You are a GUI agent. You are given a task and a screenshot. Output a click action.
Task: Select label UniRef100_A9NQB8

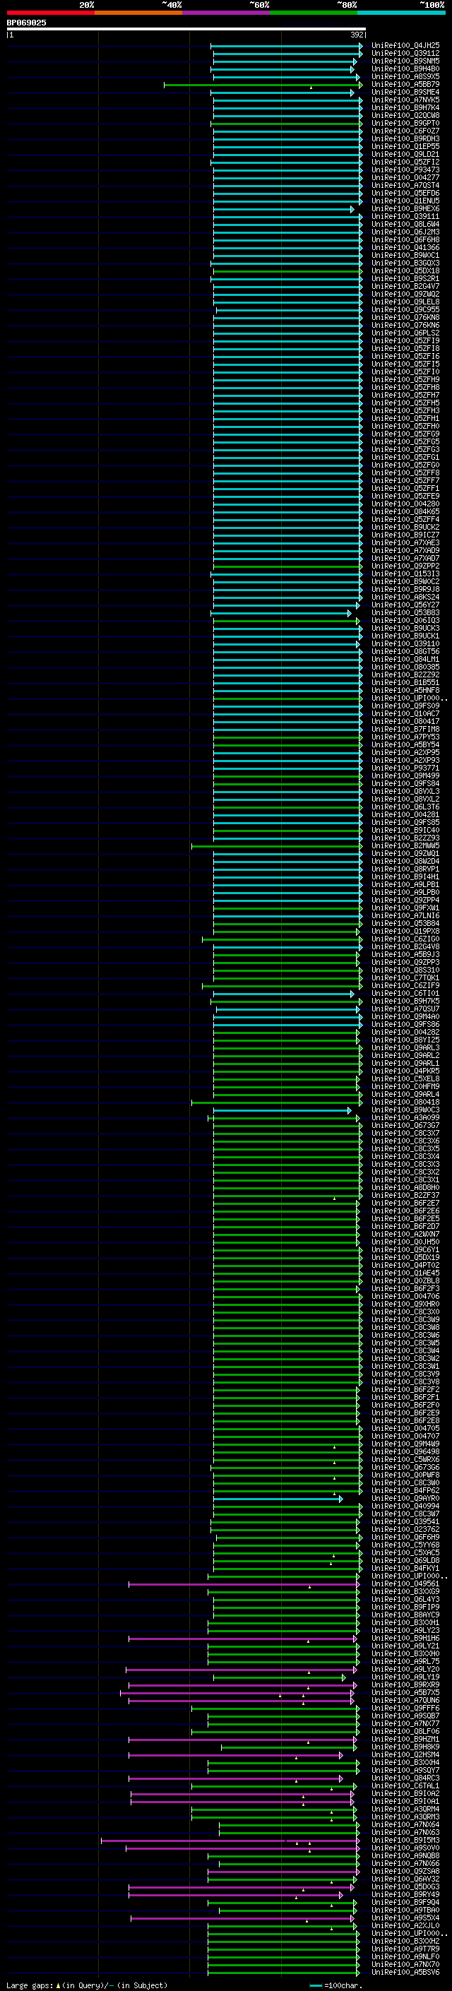(405, 1855)
